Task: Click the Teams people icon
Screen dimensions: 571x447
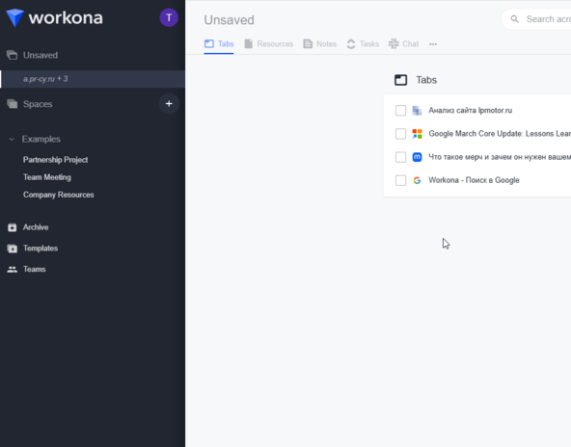Action: (12, 270)
